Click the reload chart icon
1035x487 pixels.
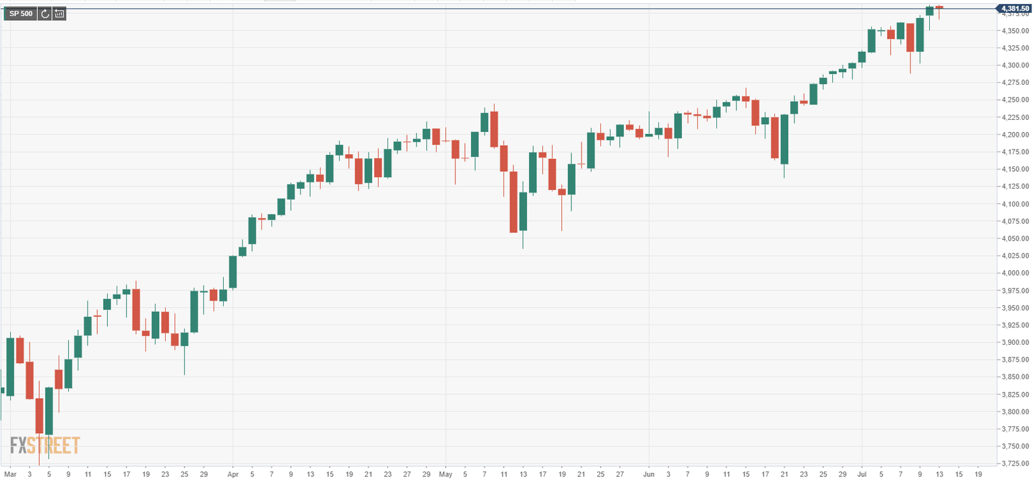45,13
